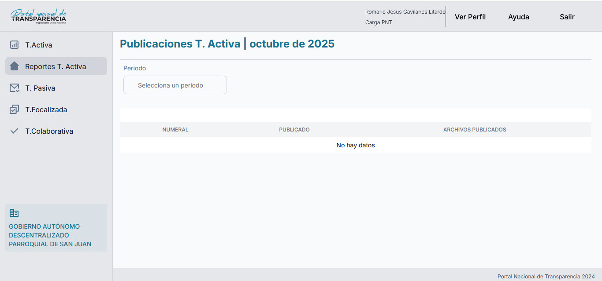Viewport: 602px width, 281px height.
Task: Click the ARCHIVOS PUBLICADOS column header
Action: pos(475,130)
